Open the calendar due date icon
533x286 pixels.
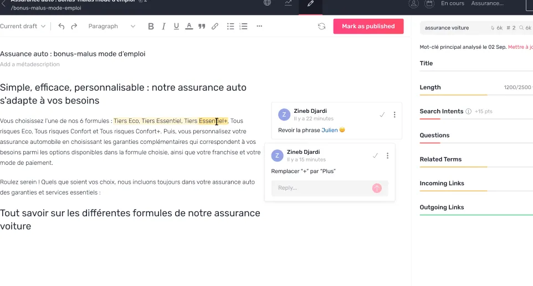[x=429, y=4]
